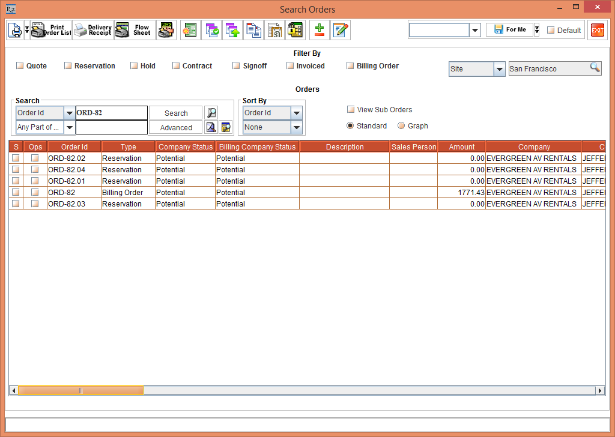Screen dimensions: 615x437
Task: Click the horizontal scrollbar thumb
Action: pyautogui.click(x=81, y=390)
